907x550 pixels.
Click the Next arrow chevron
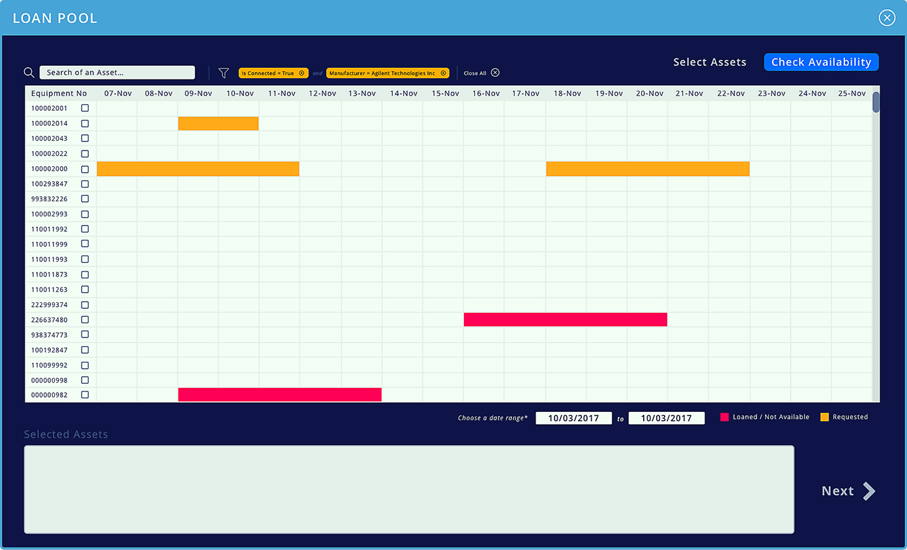click(869, 491)
